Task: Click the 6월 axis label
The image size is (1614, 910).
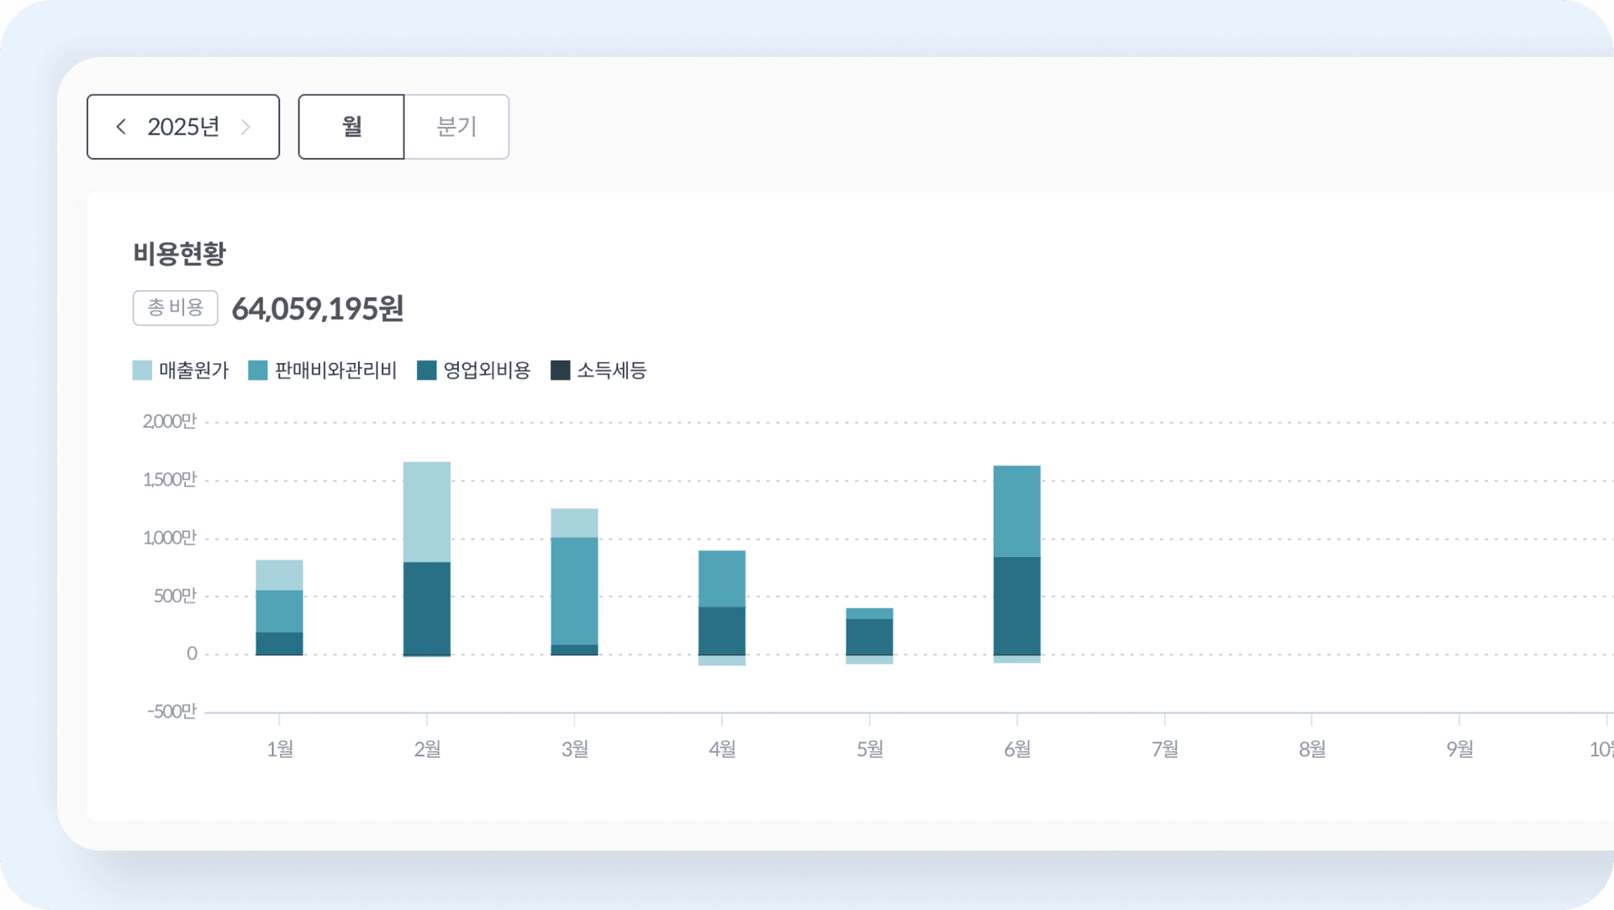Action: (1017, 749)
